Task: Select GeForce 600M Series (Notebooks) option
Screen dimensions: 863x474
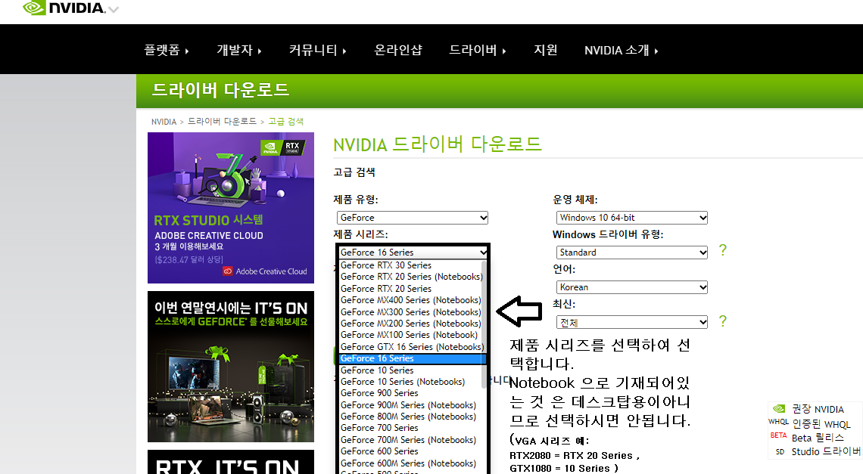Action: point(410,463)
